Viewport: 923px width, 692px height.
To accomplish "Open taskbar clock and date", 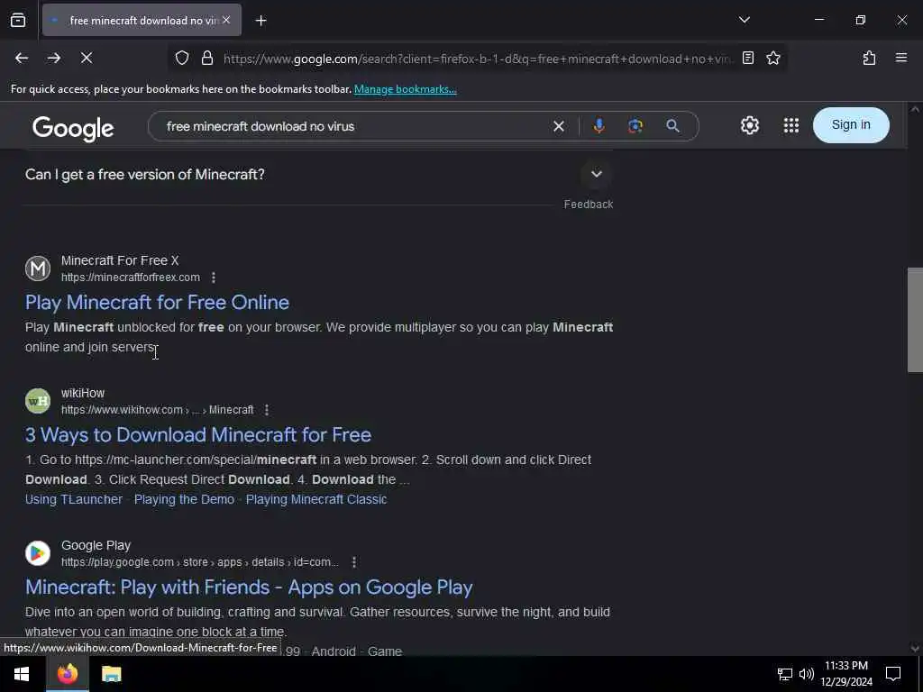I will [x=846, y=674].
